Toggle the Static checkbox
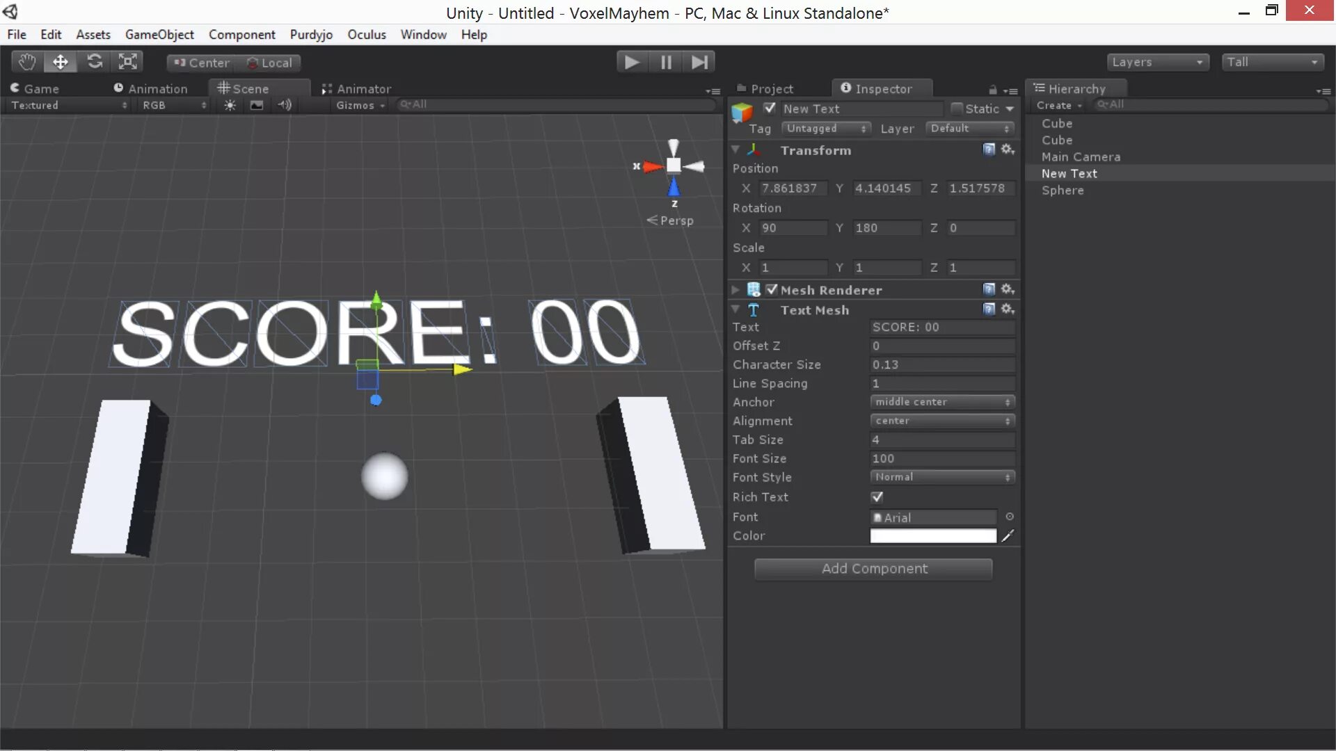 click(x=957, y=108)
